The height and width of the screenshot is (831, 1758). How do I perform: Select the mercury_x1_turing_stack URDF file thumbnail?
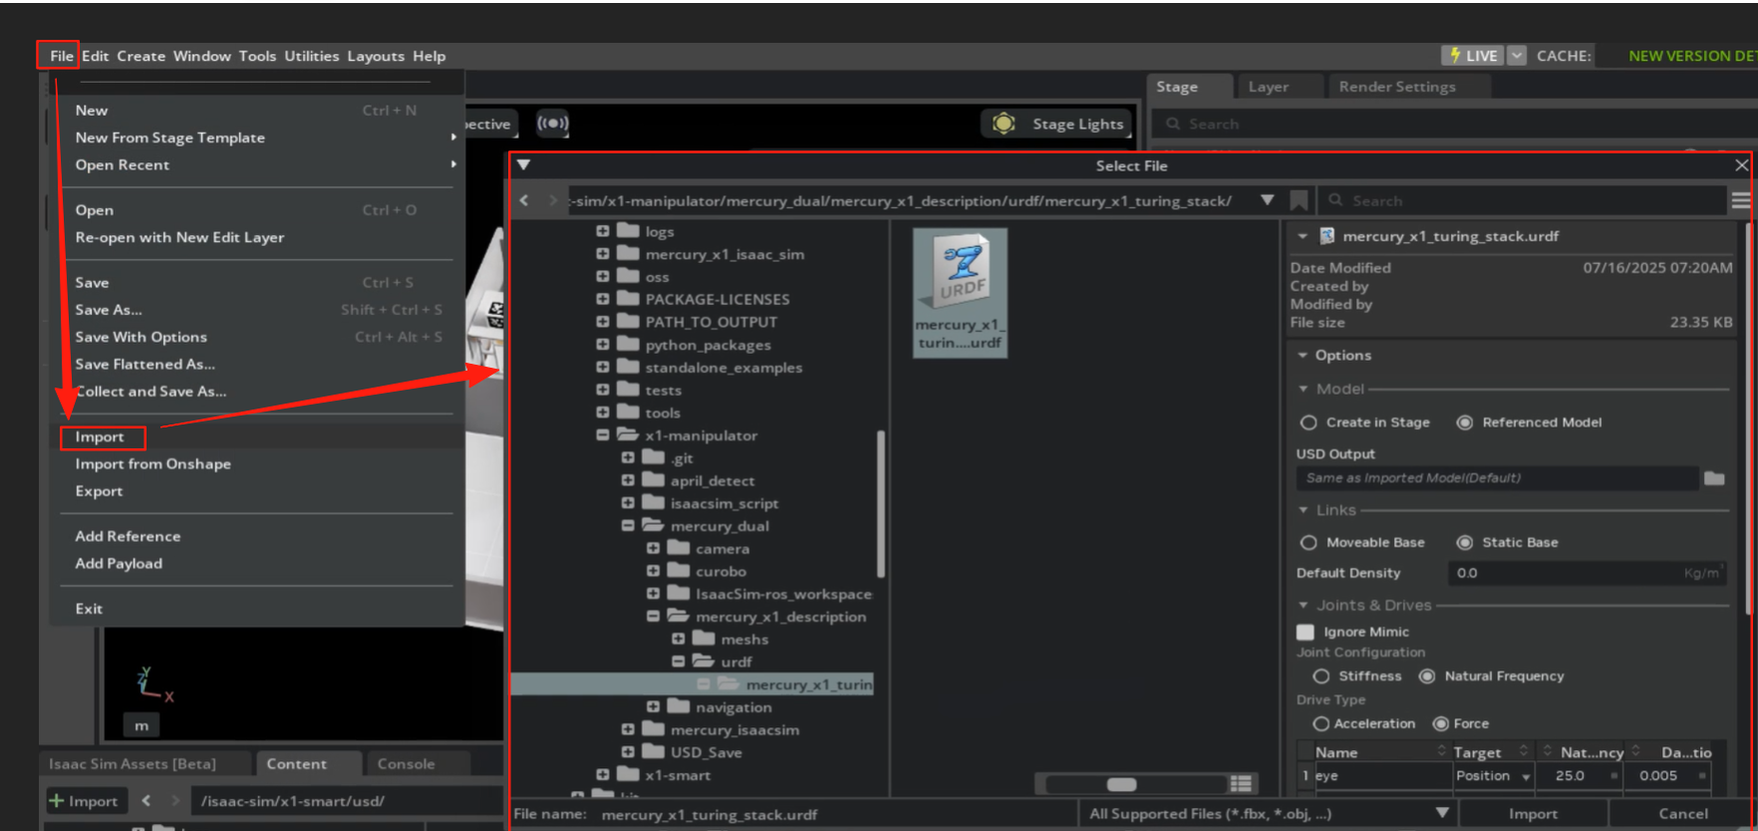[x=960, y=292]
